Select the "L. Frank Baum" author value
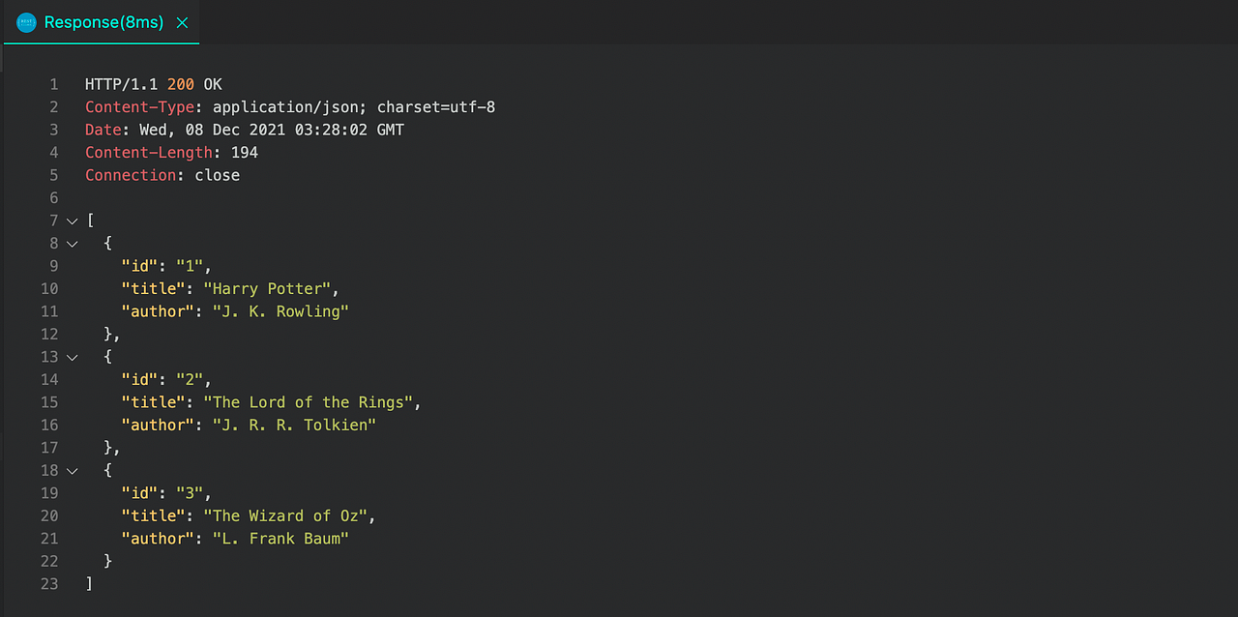The width and height of the screenshot is (1238, 617). (280, 538)
